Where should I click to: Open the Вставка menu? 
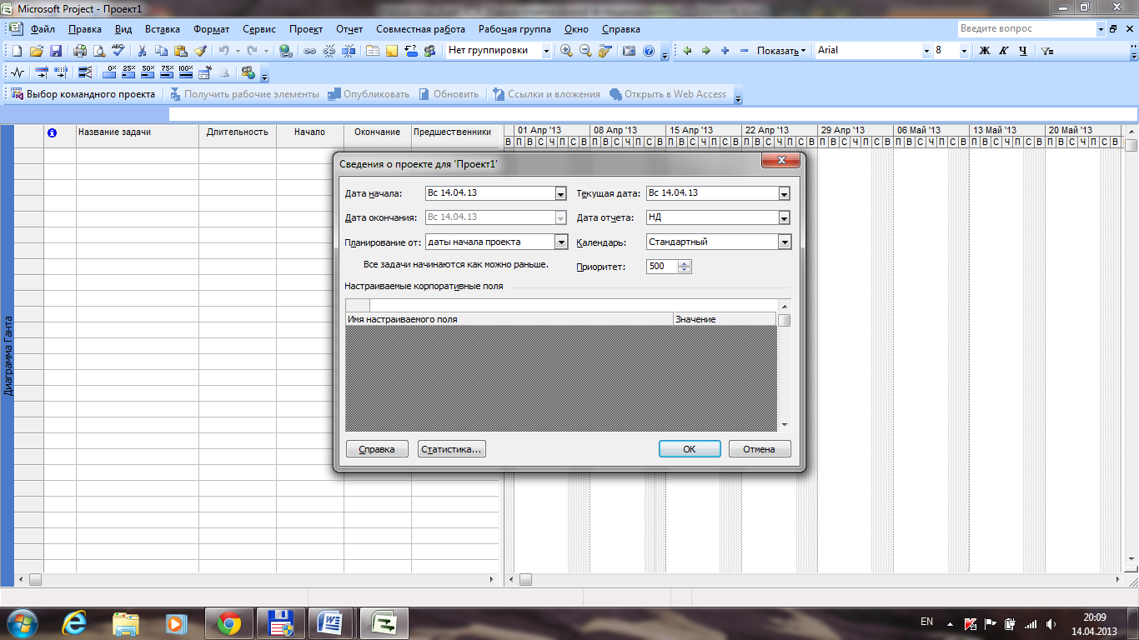point(162,29)
